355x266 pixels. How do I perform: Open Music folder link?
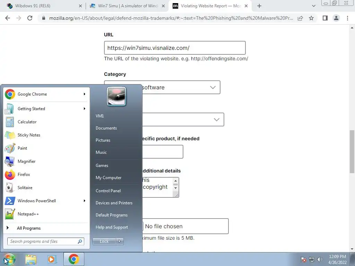[101, 152]
